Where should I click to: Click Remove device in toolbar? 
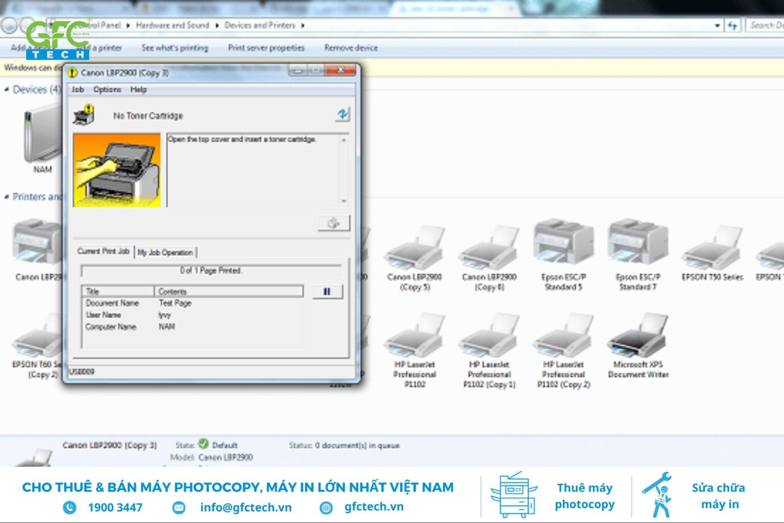coord(351,48)
